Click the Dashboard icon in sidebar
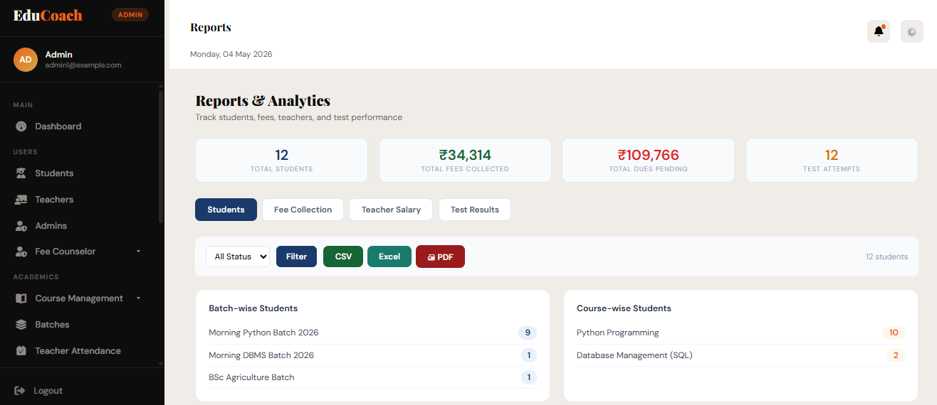Screen dimensions: 937x405 click(x=21, y=126)
